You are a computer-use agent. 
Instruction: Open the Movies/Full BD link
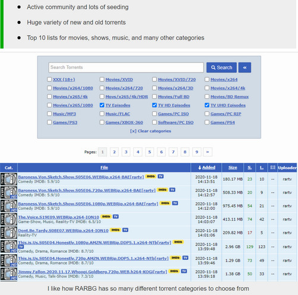point(174,97)
